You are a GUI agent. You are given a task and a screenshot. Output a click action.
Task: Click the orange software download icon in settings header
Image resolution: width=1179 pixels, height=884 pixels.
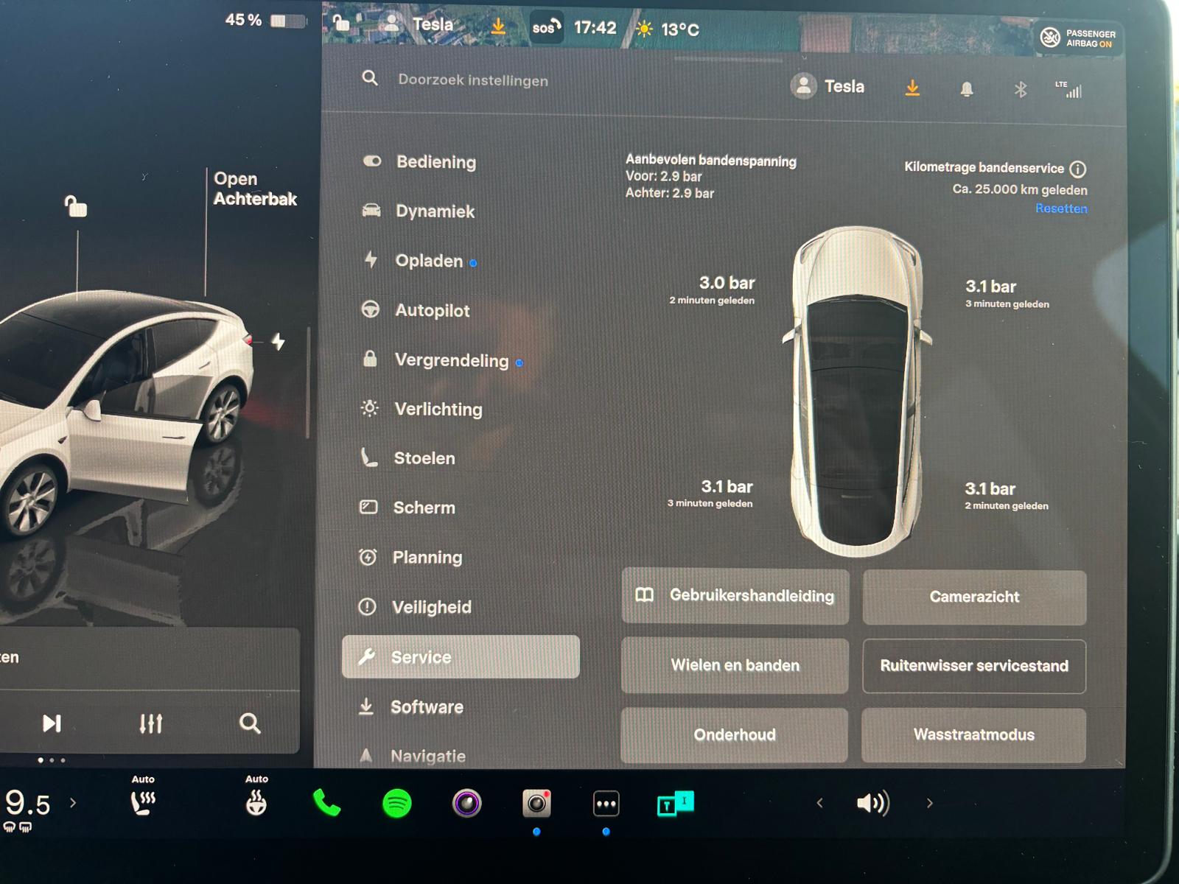click(x=912, y=88)
